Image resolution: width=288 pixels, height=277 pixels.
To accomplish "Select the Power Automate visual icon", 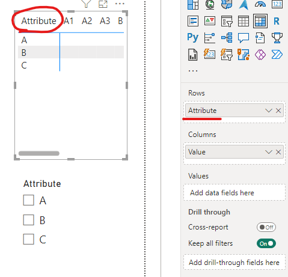I will [x=277, y=55].
